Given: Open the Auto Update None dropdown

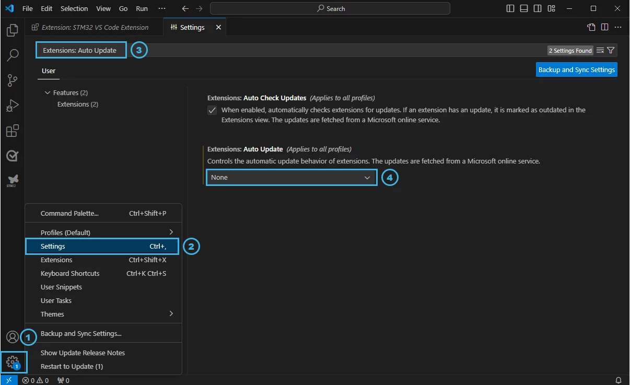Looking at the screenshot, I should click(291, 178).
